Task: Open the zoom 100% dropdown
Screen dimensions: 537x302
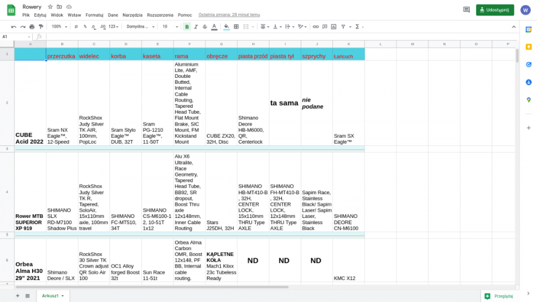Action: click(59, 26)
